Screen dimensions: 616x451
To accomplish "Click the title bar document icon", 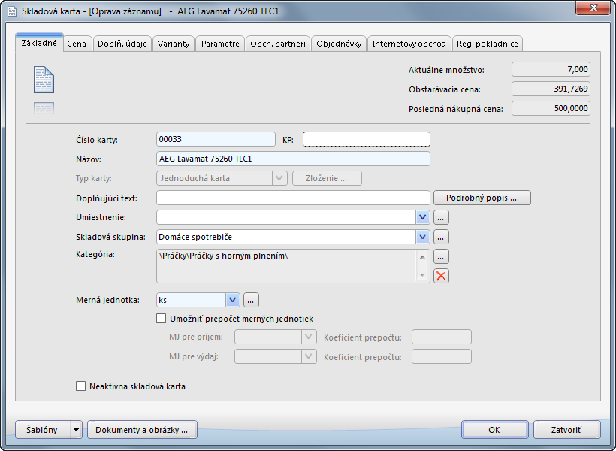I will click(x=12, y=11).
